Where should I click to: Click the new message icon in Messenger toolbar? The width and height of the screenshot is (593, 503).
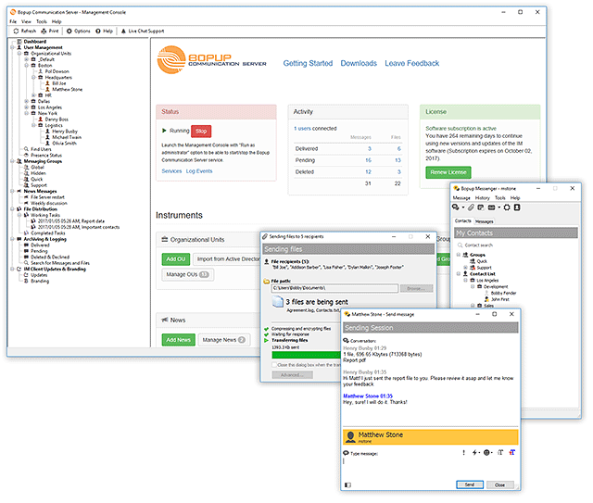click(x=456, y=207)
